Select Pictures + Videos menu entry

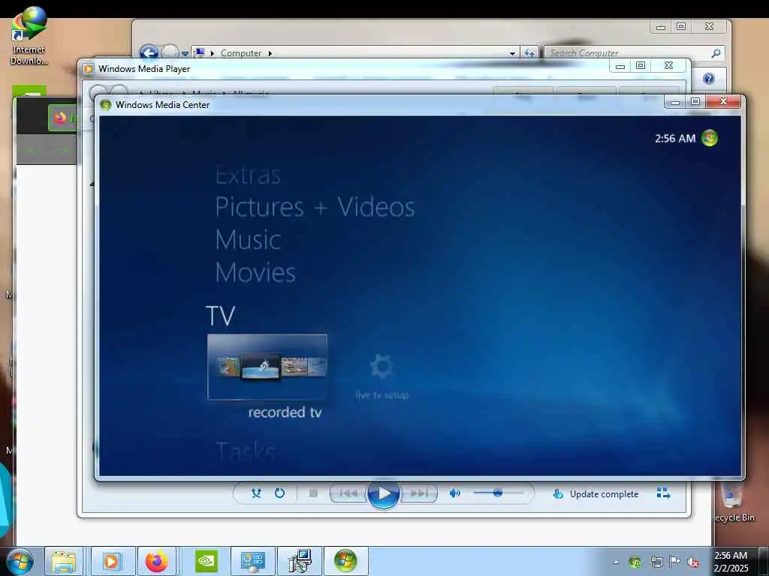[315, 207]
